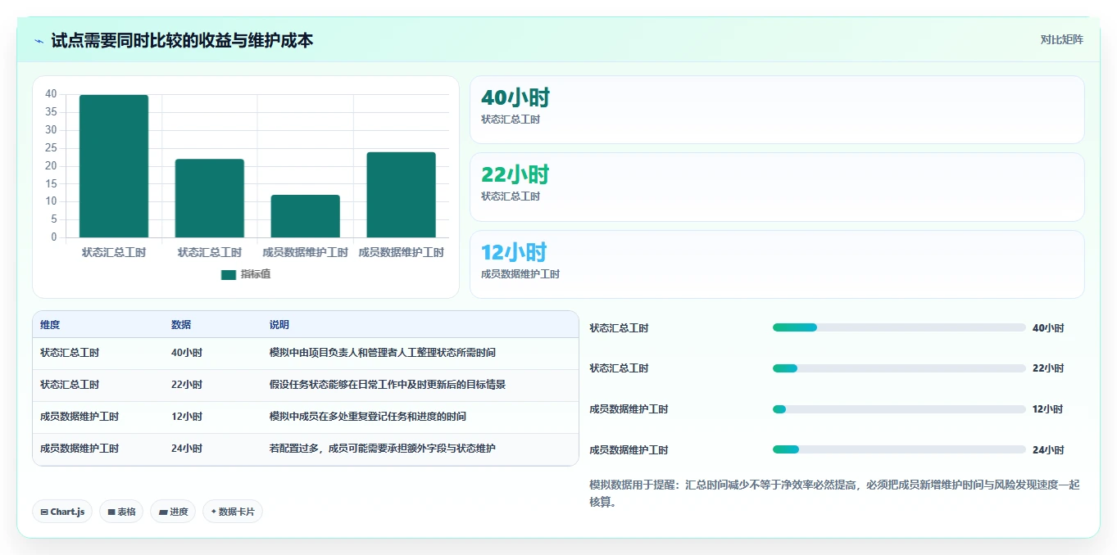Screen dimensions: 1117x555
Task: Click the description starting 若配置过多
Action: point(383,449)
